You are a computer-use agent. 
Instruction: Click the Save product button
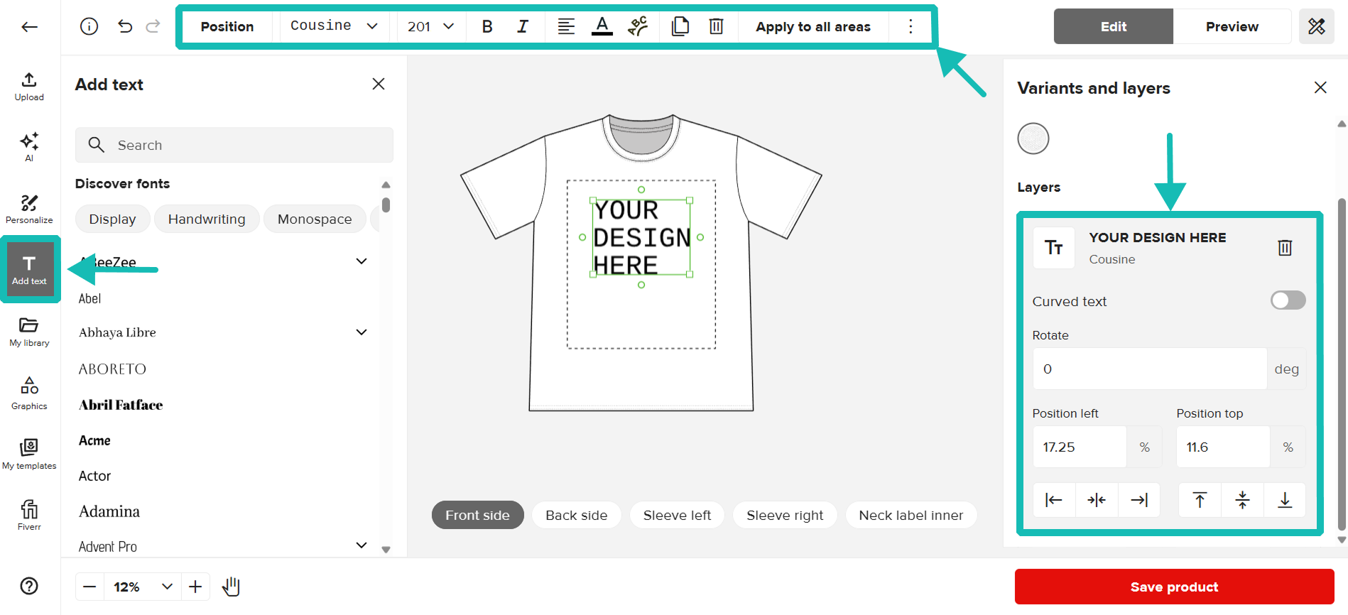(1174, 587)
